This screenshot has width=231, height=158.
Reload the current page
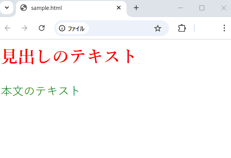tap(42, 28)
